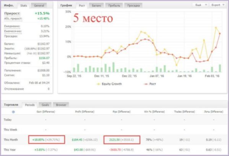Viewport: 229px width, 156px height.
Task: Click the last yellow equity data point
Action: coord(220,34)
